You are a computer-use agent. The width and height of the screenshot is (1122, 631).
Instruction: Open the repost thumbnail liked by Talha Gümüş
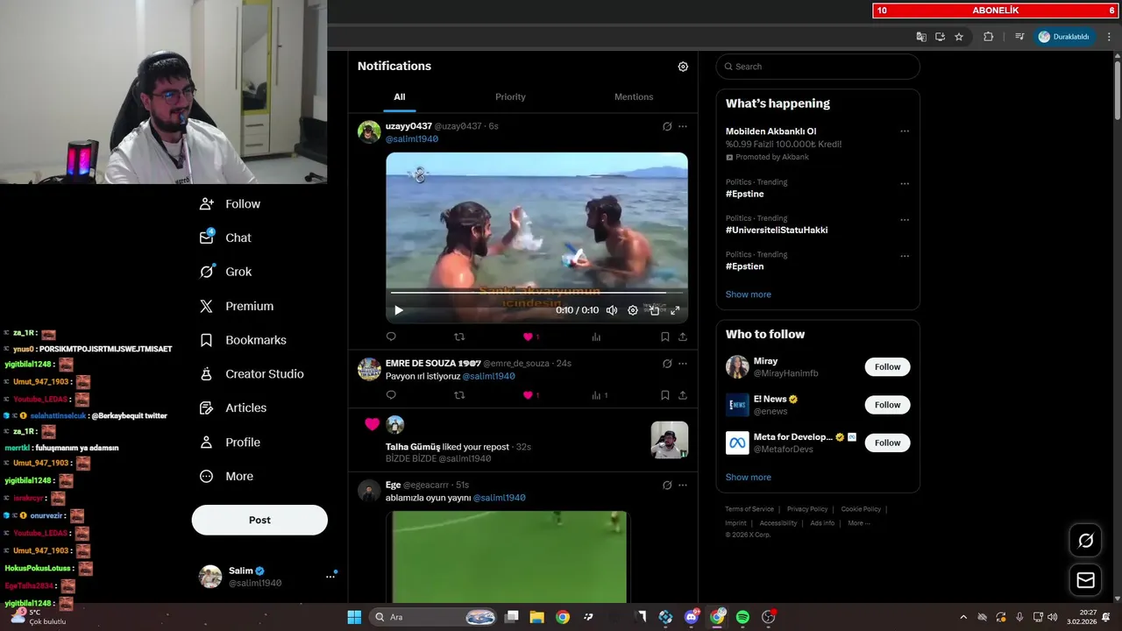pos(670,440)
